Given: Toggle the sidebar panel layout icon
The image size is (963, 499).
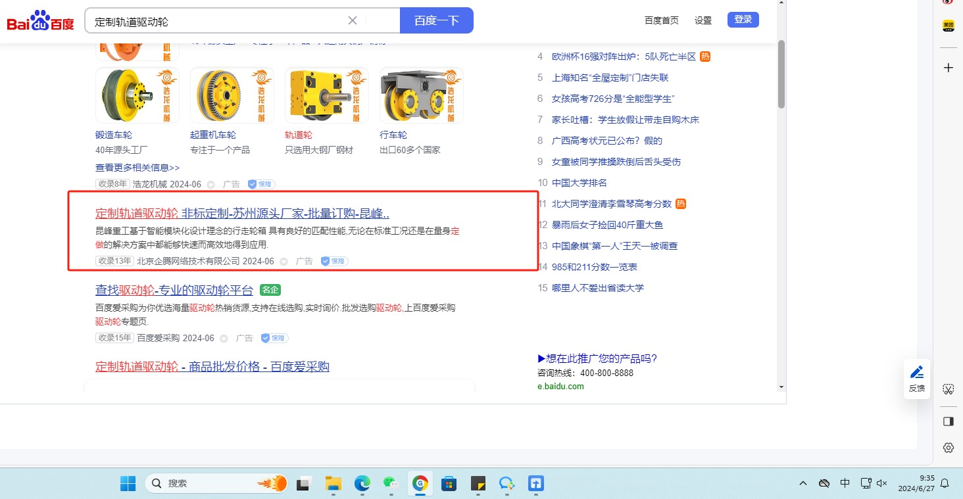Looking at the screenshot, I should point(948,421).
